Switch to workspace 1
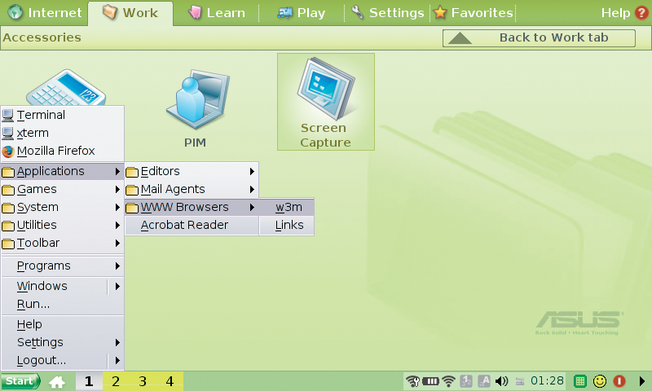The width and height of the screenshot is (652, 391). click(89, 381)
